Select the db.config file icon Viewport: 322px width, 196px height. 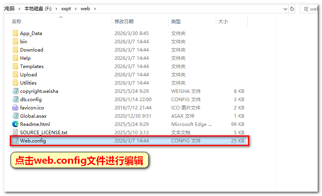coord(15,100)
